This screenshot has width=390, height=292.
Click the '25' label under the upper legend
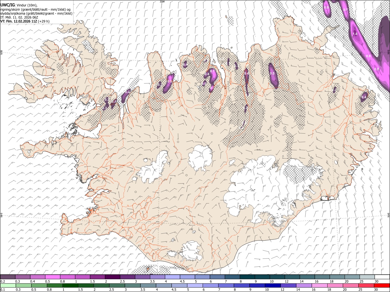click(x=362, y=281)
